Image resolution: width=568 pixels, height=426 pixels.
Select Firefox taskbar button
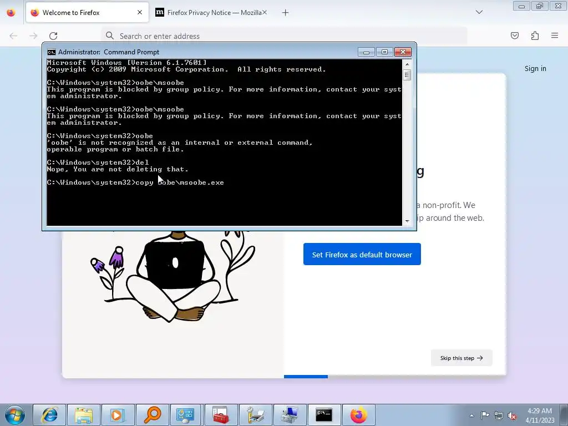tap(359, 415)
